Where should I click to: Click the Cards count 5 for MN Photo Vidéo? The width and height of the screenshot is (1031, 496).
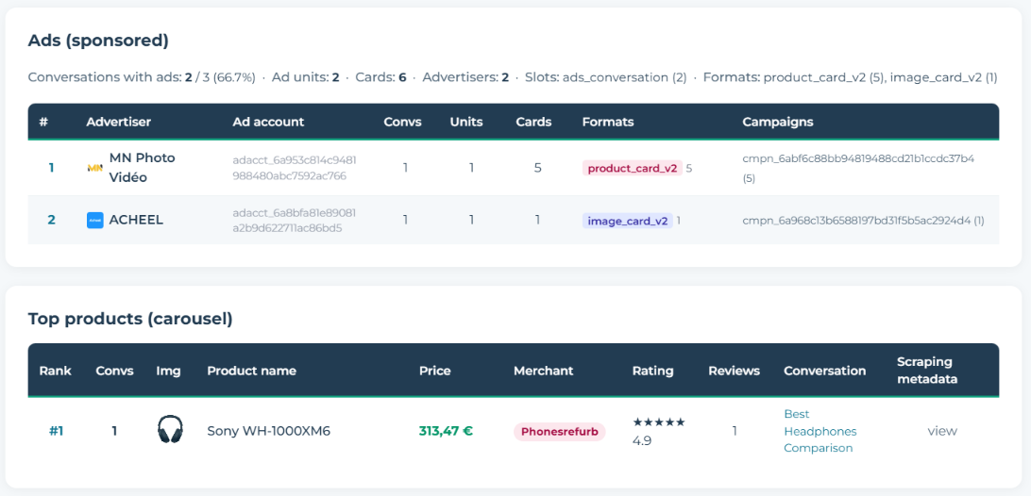tap(538, 168)
